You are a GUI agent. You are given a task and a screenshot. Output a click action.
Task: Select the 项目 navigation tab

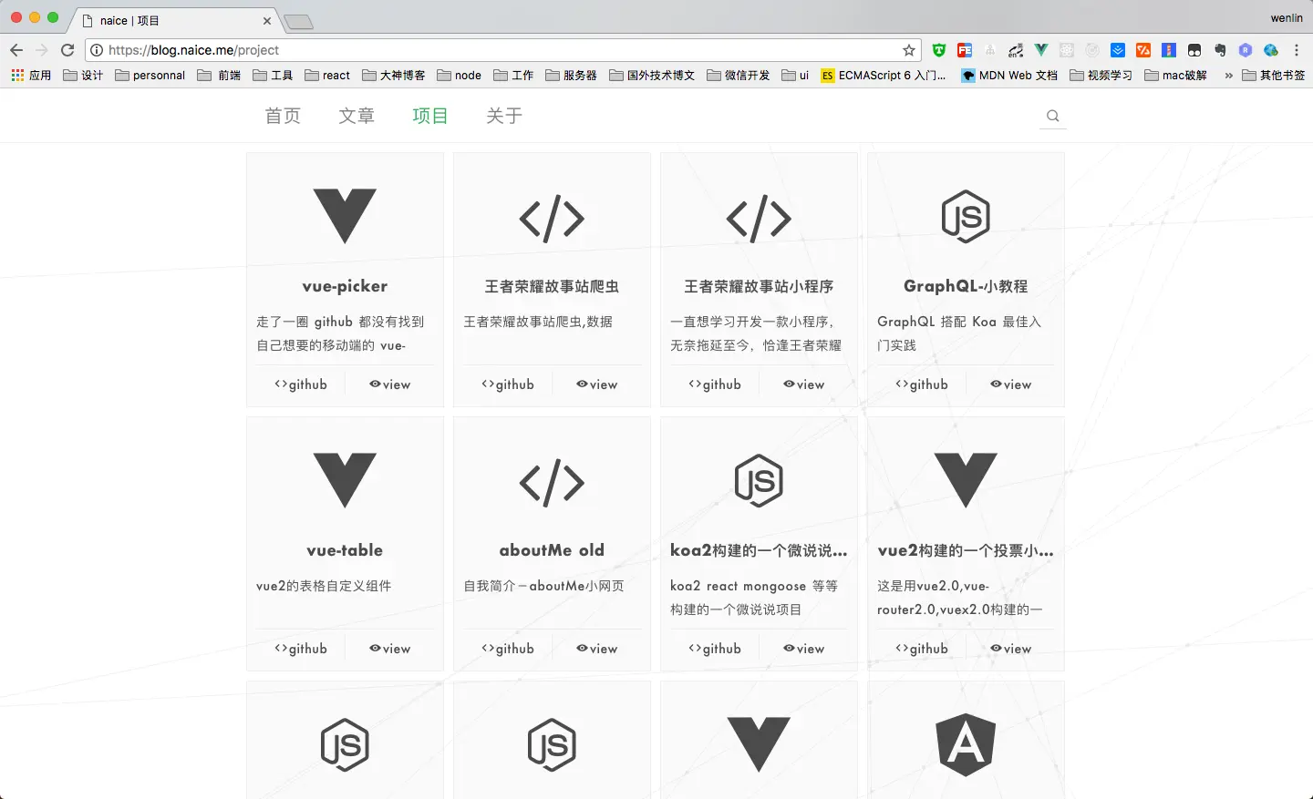point(430,116)
